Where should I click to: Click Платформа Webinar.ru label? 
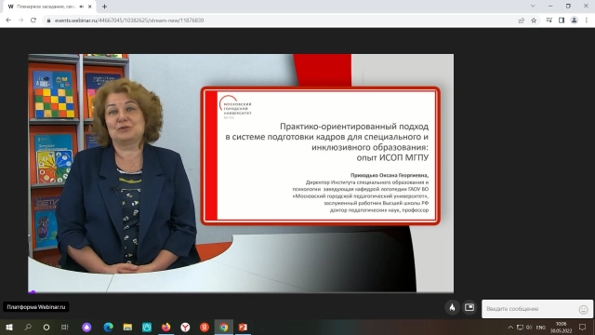tap(36, 307)
